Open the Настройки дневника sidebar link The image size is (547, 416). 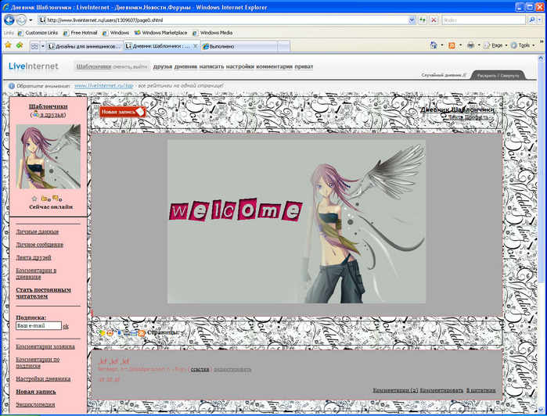[43, 378]
